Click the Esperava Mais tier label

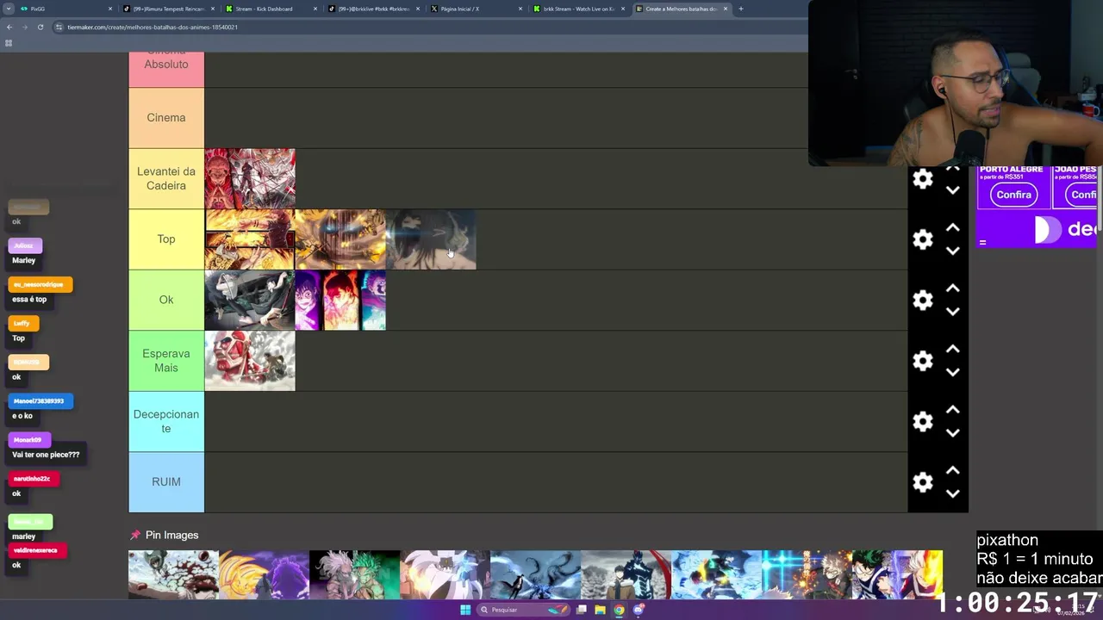[x=166, y=361]
